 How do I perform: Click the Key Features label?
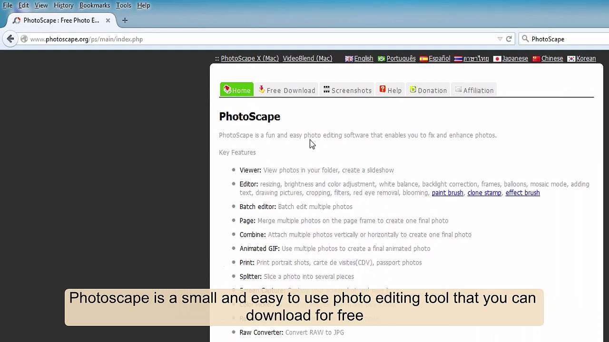coord(237,152)
